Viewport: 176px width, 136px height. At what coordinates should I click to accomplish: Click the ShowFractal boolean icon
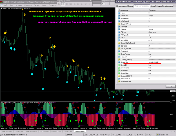(x=119, y=68)
